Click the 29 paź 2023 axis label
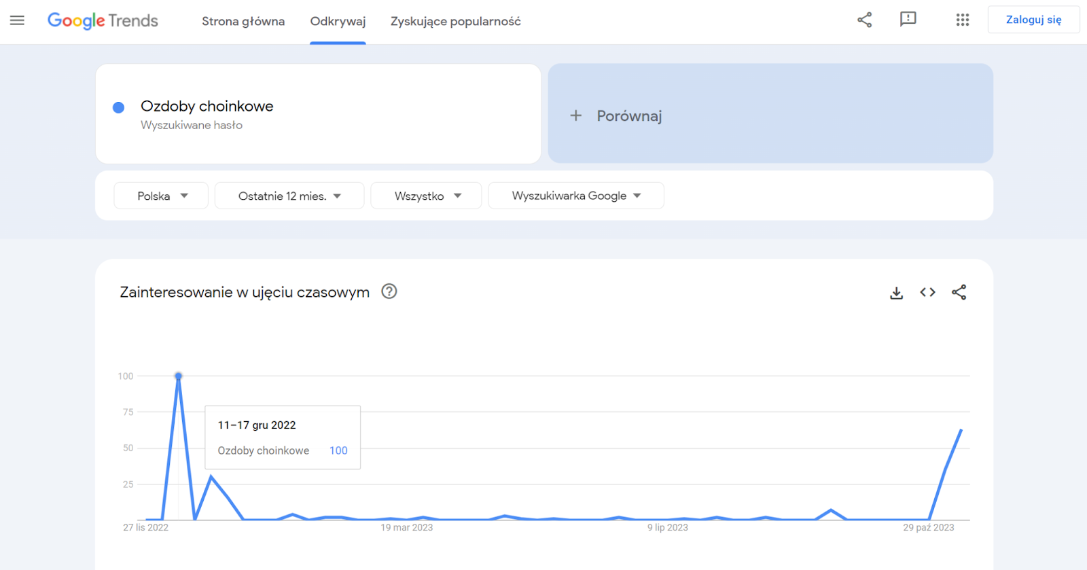 [x=928, y=527]
